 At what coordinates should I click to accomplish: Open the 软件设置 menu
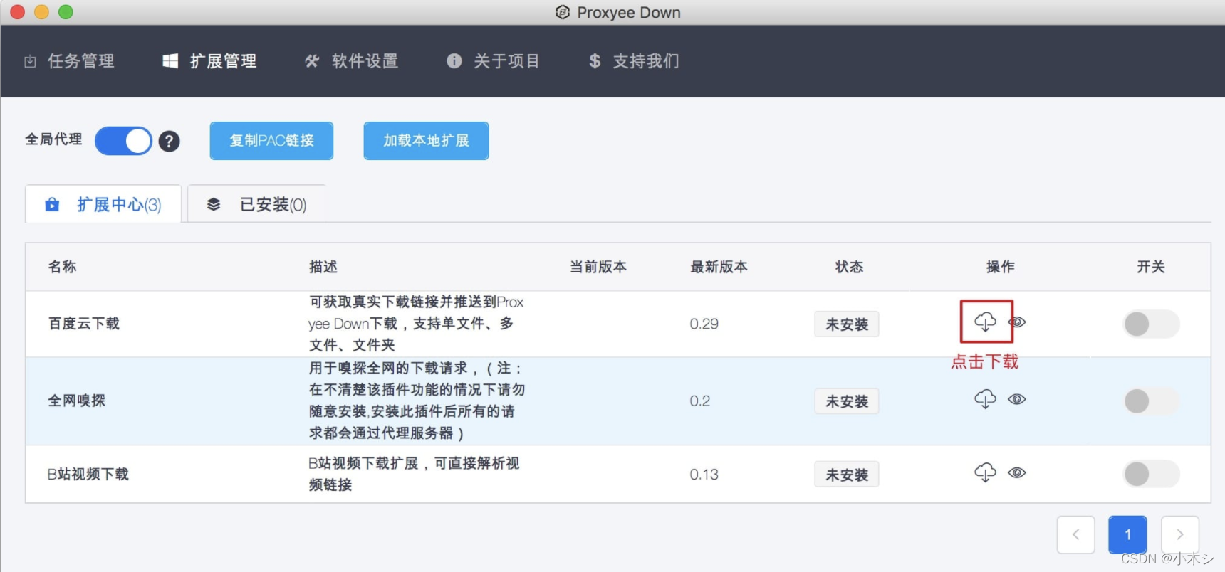tap(351, 61)
